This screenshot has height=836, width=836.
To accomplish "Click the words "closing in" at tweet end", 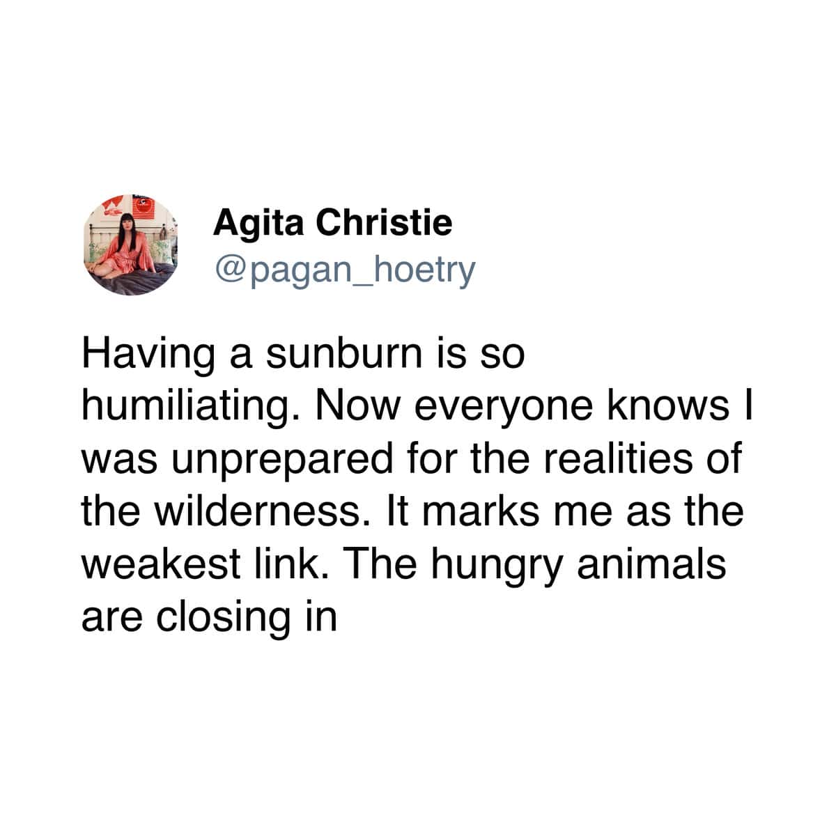I will [x=247, y=616].
